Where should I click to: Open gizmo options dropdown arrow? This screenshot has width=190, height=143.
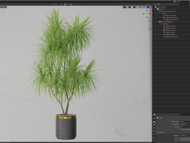click(130, 7)
